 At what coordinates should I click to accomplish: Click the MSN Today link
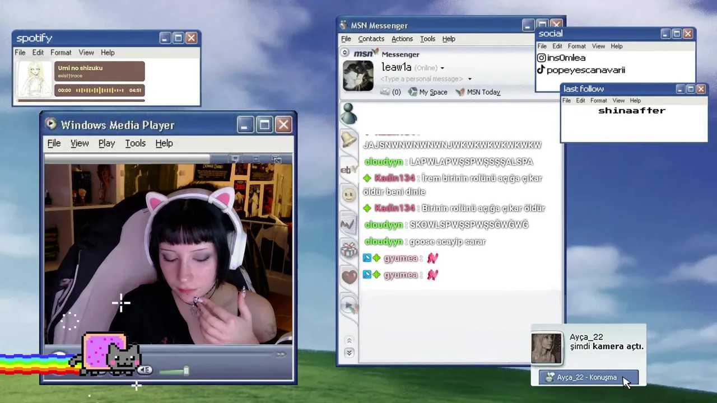coord(483,92)
